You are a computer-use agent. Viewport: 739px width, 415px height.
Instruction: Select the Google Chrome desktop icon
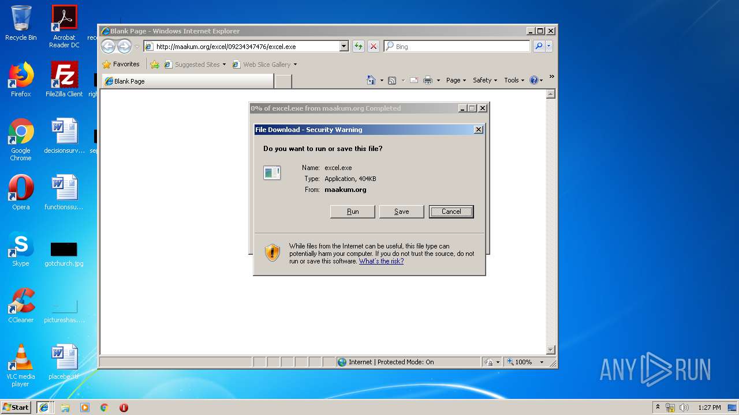21,139
